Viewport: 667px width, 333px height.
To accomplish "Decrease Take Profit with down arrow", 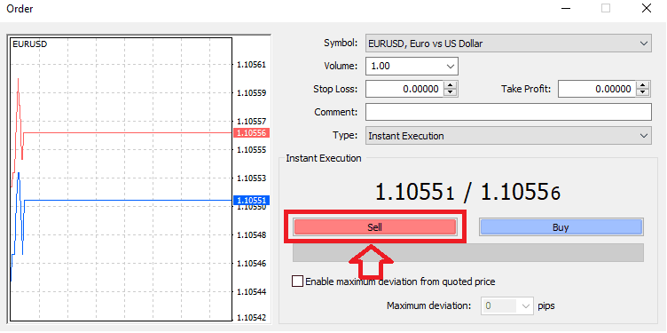I will (643, 93).
